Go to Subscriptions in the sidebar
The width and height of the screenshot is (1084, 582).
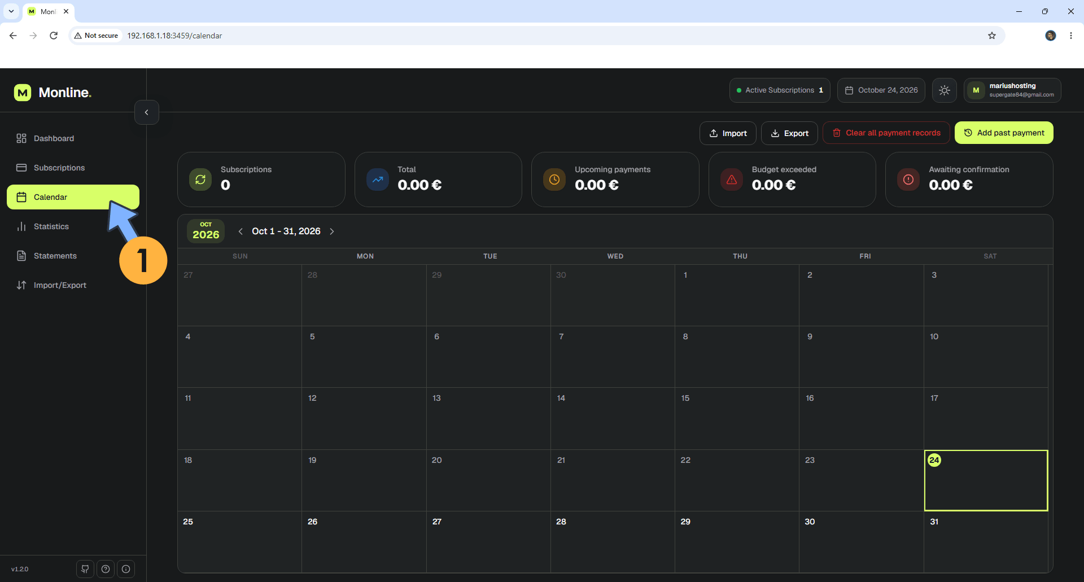[x=73, y=168]
